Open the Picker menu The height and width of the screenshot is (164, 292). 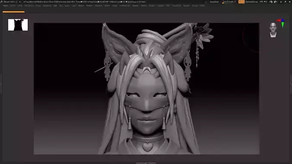[115, 6]
